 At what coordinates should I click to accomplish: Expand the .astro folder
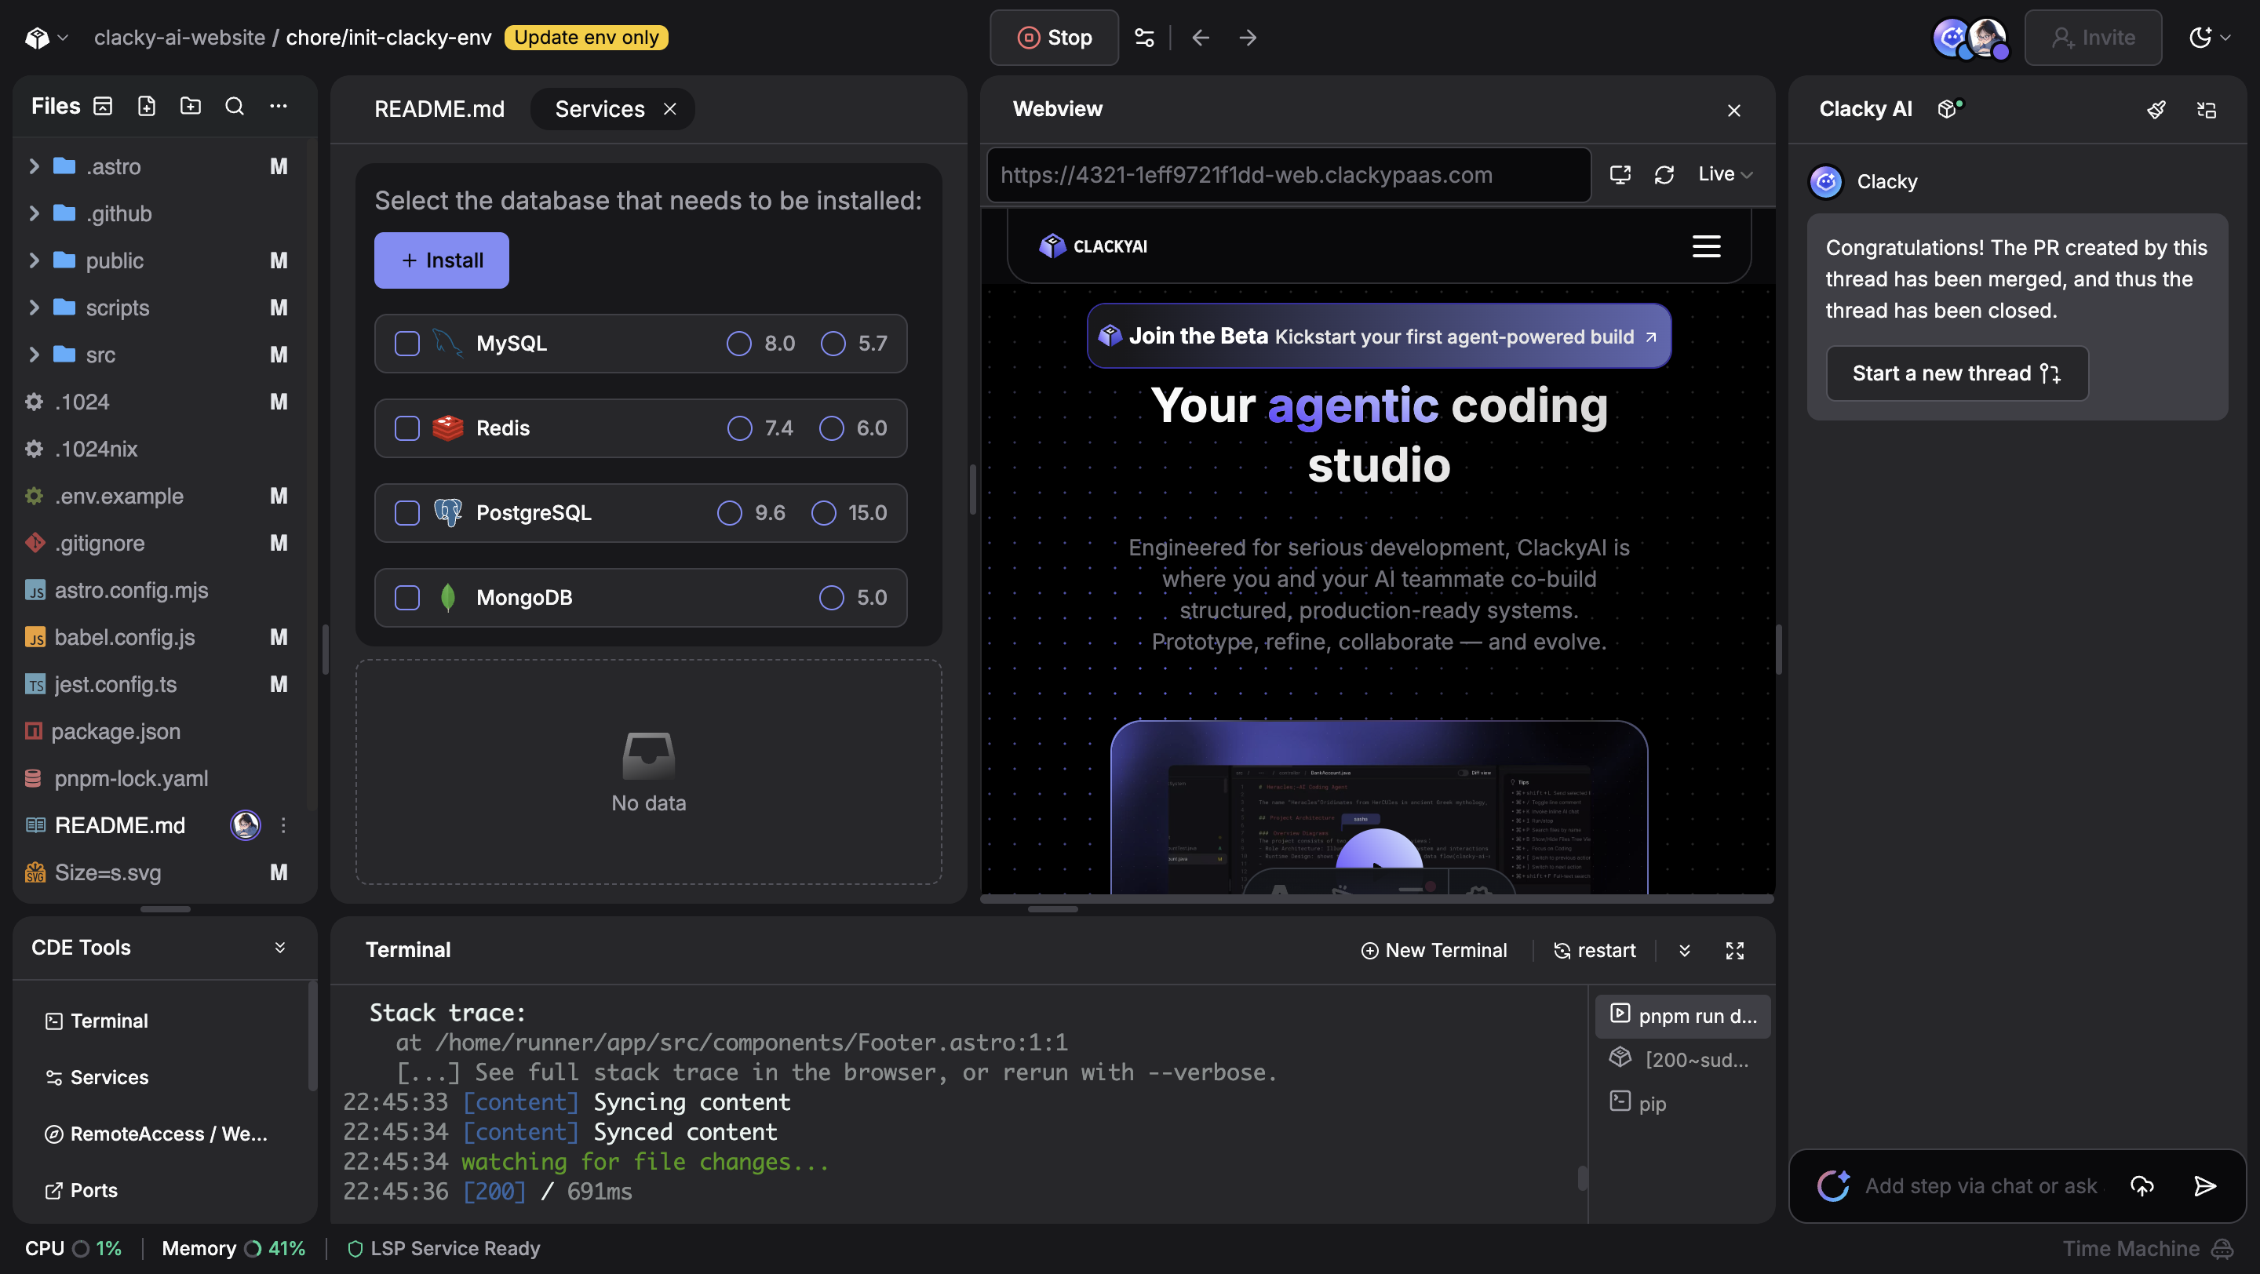pyautogui.click(x=33, y=166)
